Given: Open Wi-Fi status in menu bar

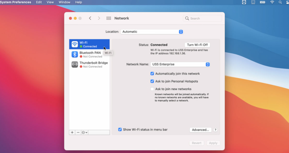Looking at the screenshot, I should coord(272,2).
